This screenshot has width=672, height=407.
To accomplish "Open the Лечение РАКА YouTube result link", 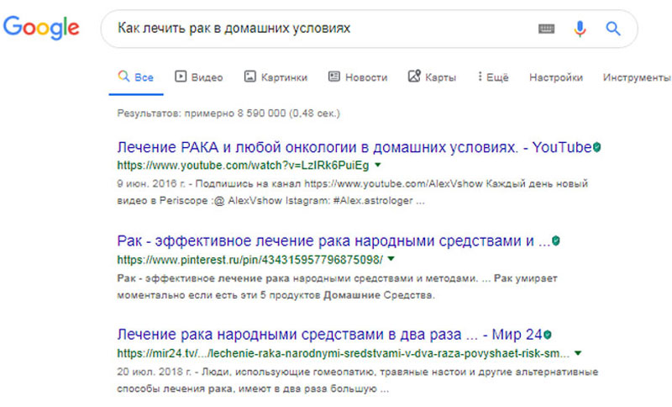I will [354, 147].
